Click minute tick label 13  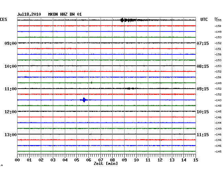point(172,160)
